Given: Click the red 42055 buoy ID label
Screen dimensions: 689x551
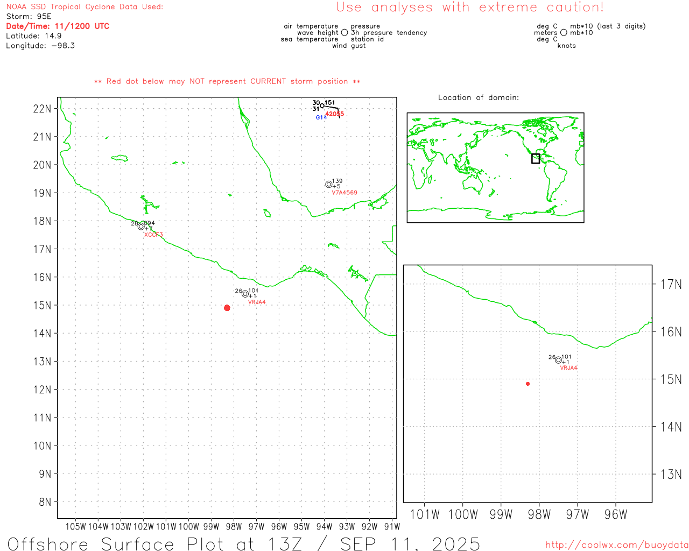Looking at the screenshot, I should coord(334,114).
